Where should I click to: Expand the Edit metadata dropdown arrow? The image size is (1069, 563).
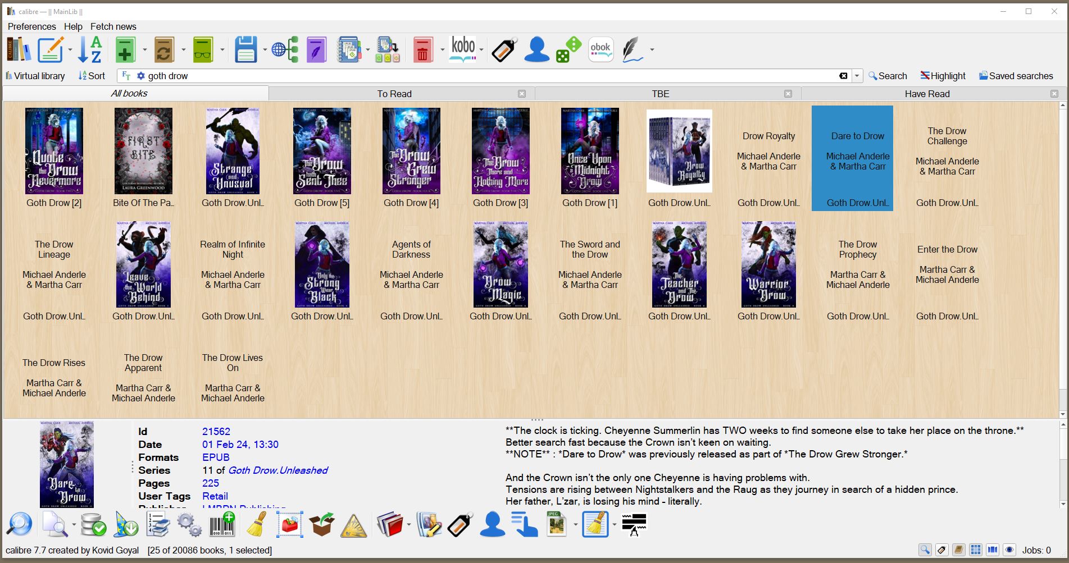coord(70,50)
